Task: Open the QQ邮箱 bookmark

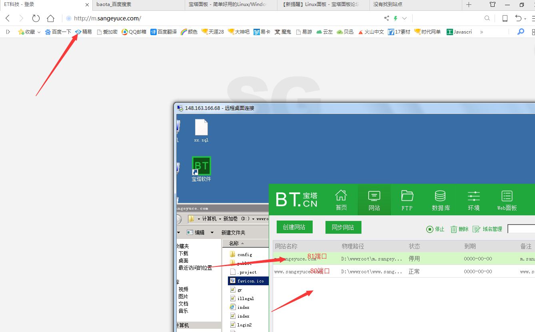Action: click(x=134, y=32)
